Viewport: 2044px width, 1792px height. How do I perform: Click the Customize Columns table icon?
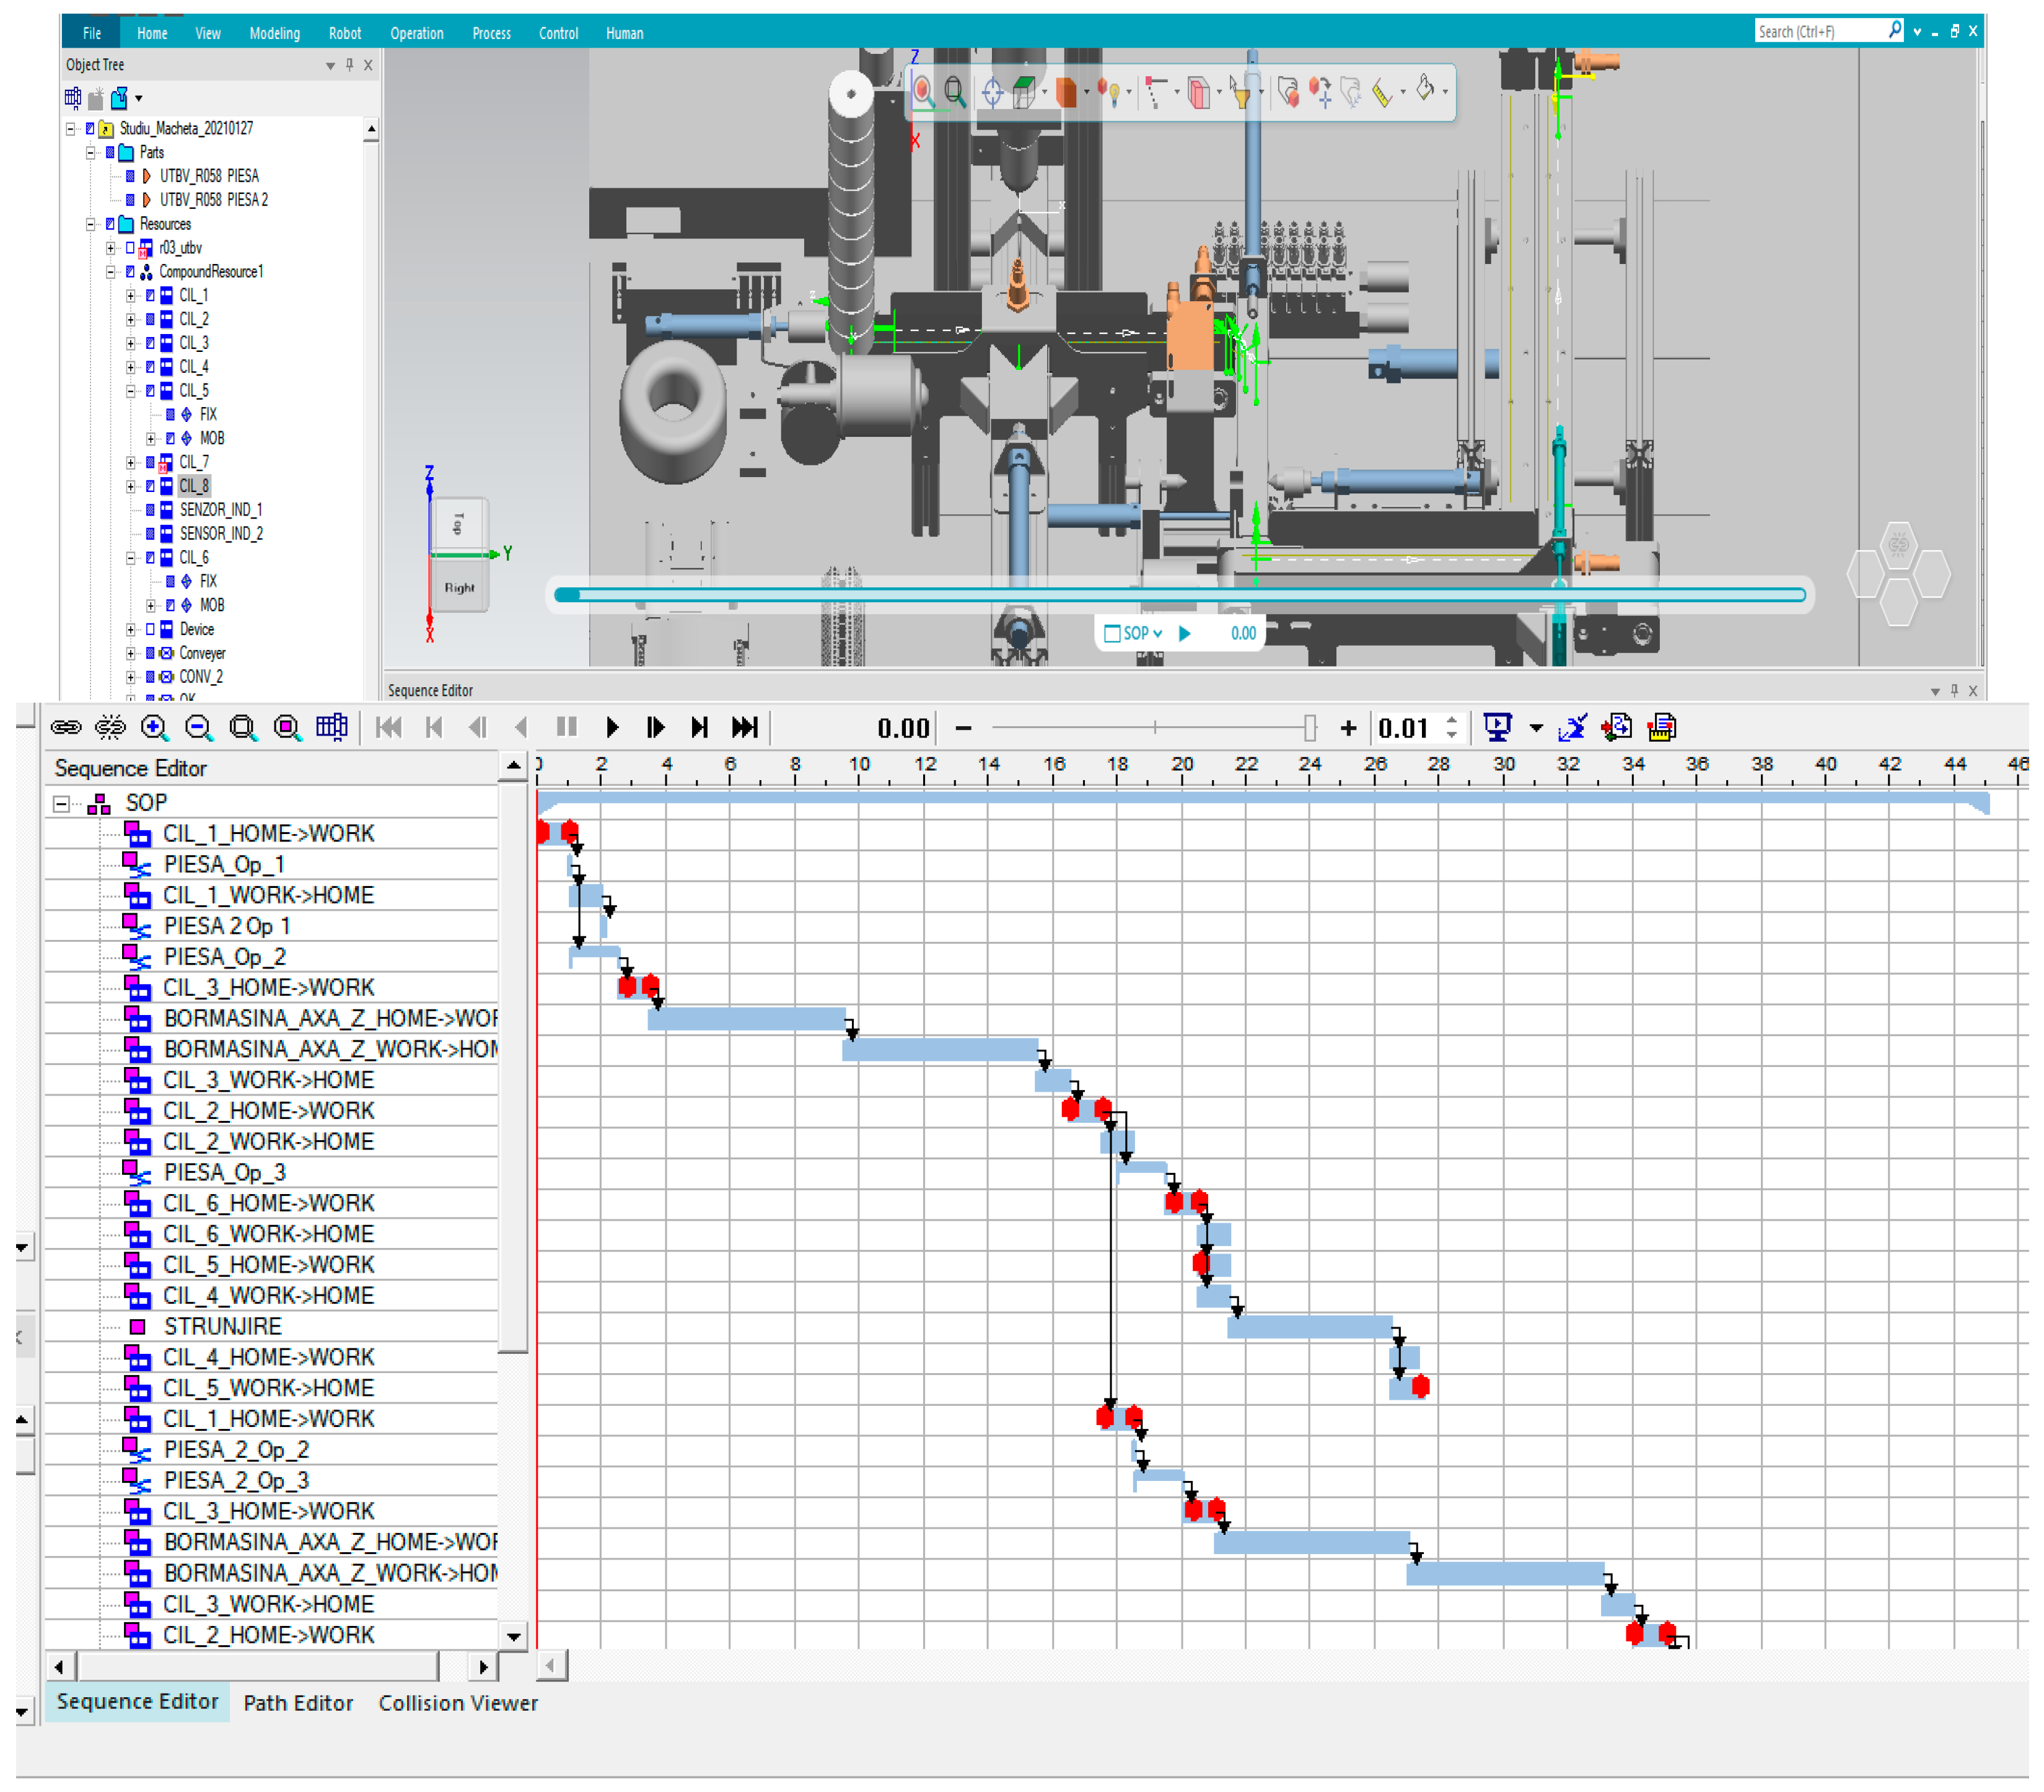tap(331, 728)
